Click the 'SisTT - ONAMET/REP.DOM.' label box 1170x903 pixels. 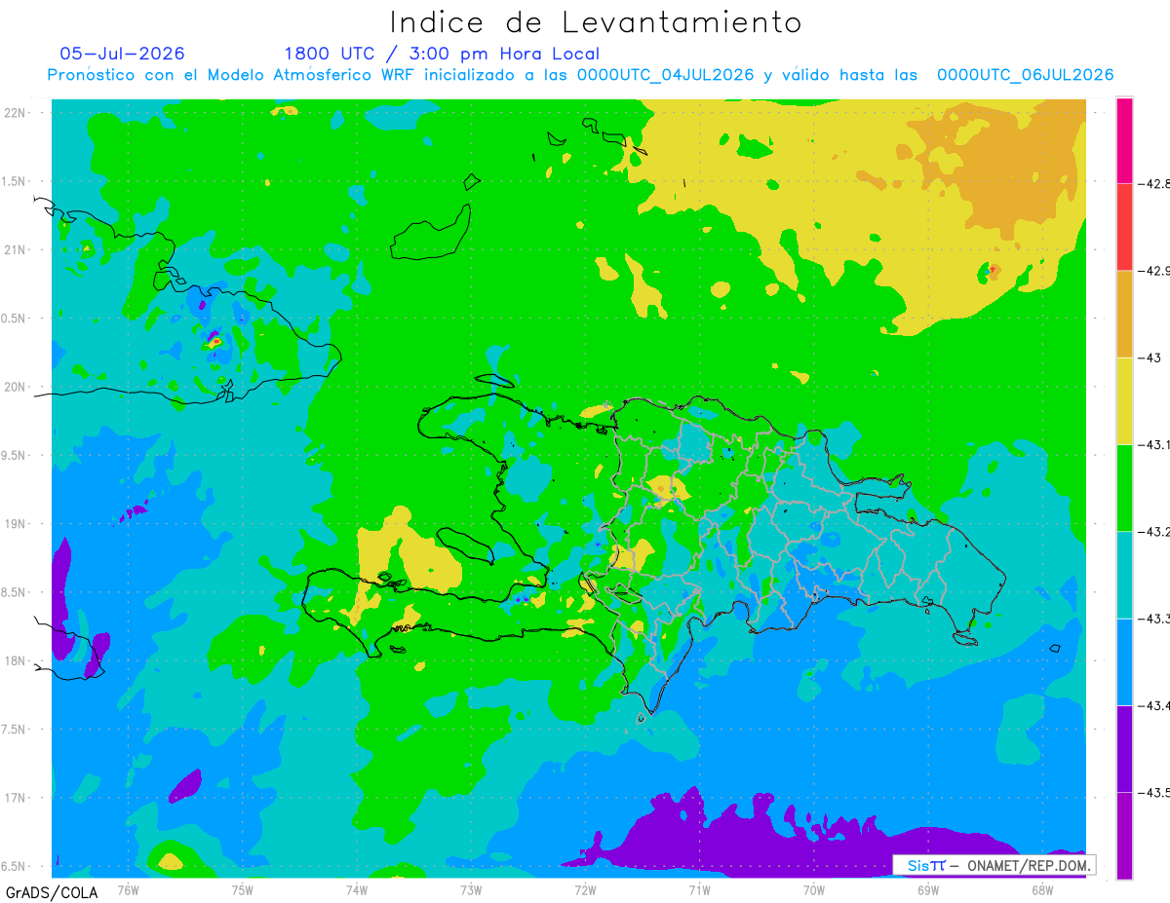(x=994, y=865)
